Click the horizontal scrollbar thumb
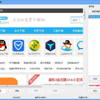The image size is (100, 100). (21, 86)
